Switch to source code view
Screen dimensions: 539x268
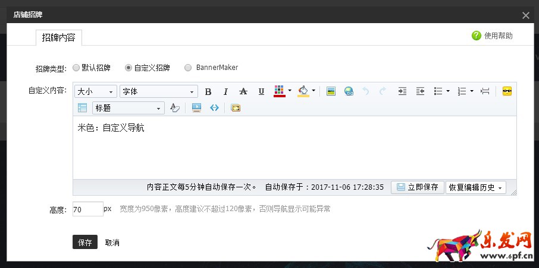(215, 108)
